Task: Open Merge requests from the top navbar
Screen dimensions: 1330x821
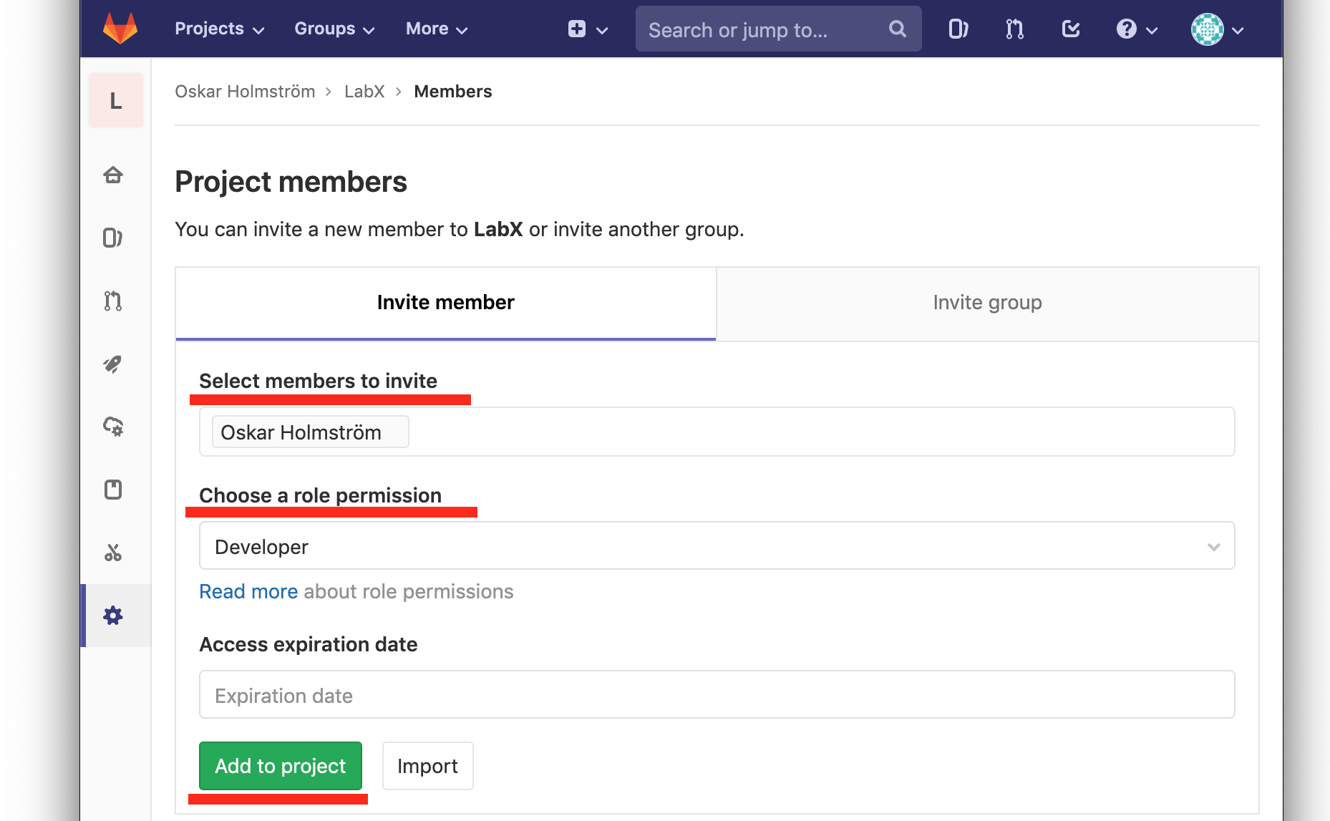Action: [x=1014, y=29]
